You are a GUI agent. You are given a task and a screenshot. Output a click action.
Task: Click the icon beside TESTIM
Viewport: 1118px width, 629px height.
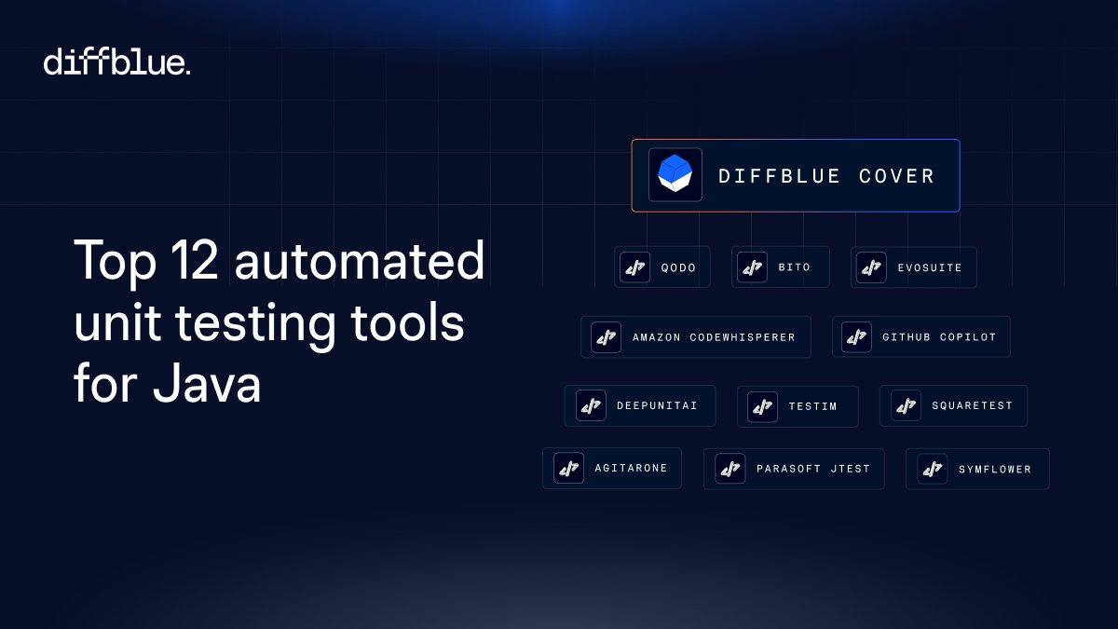[762, 406]
